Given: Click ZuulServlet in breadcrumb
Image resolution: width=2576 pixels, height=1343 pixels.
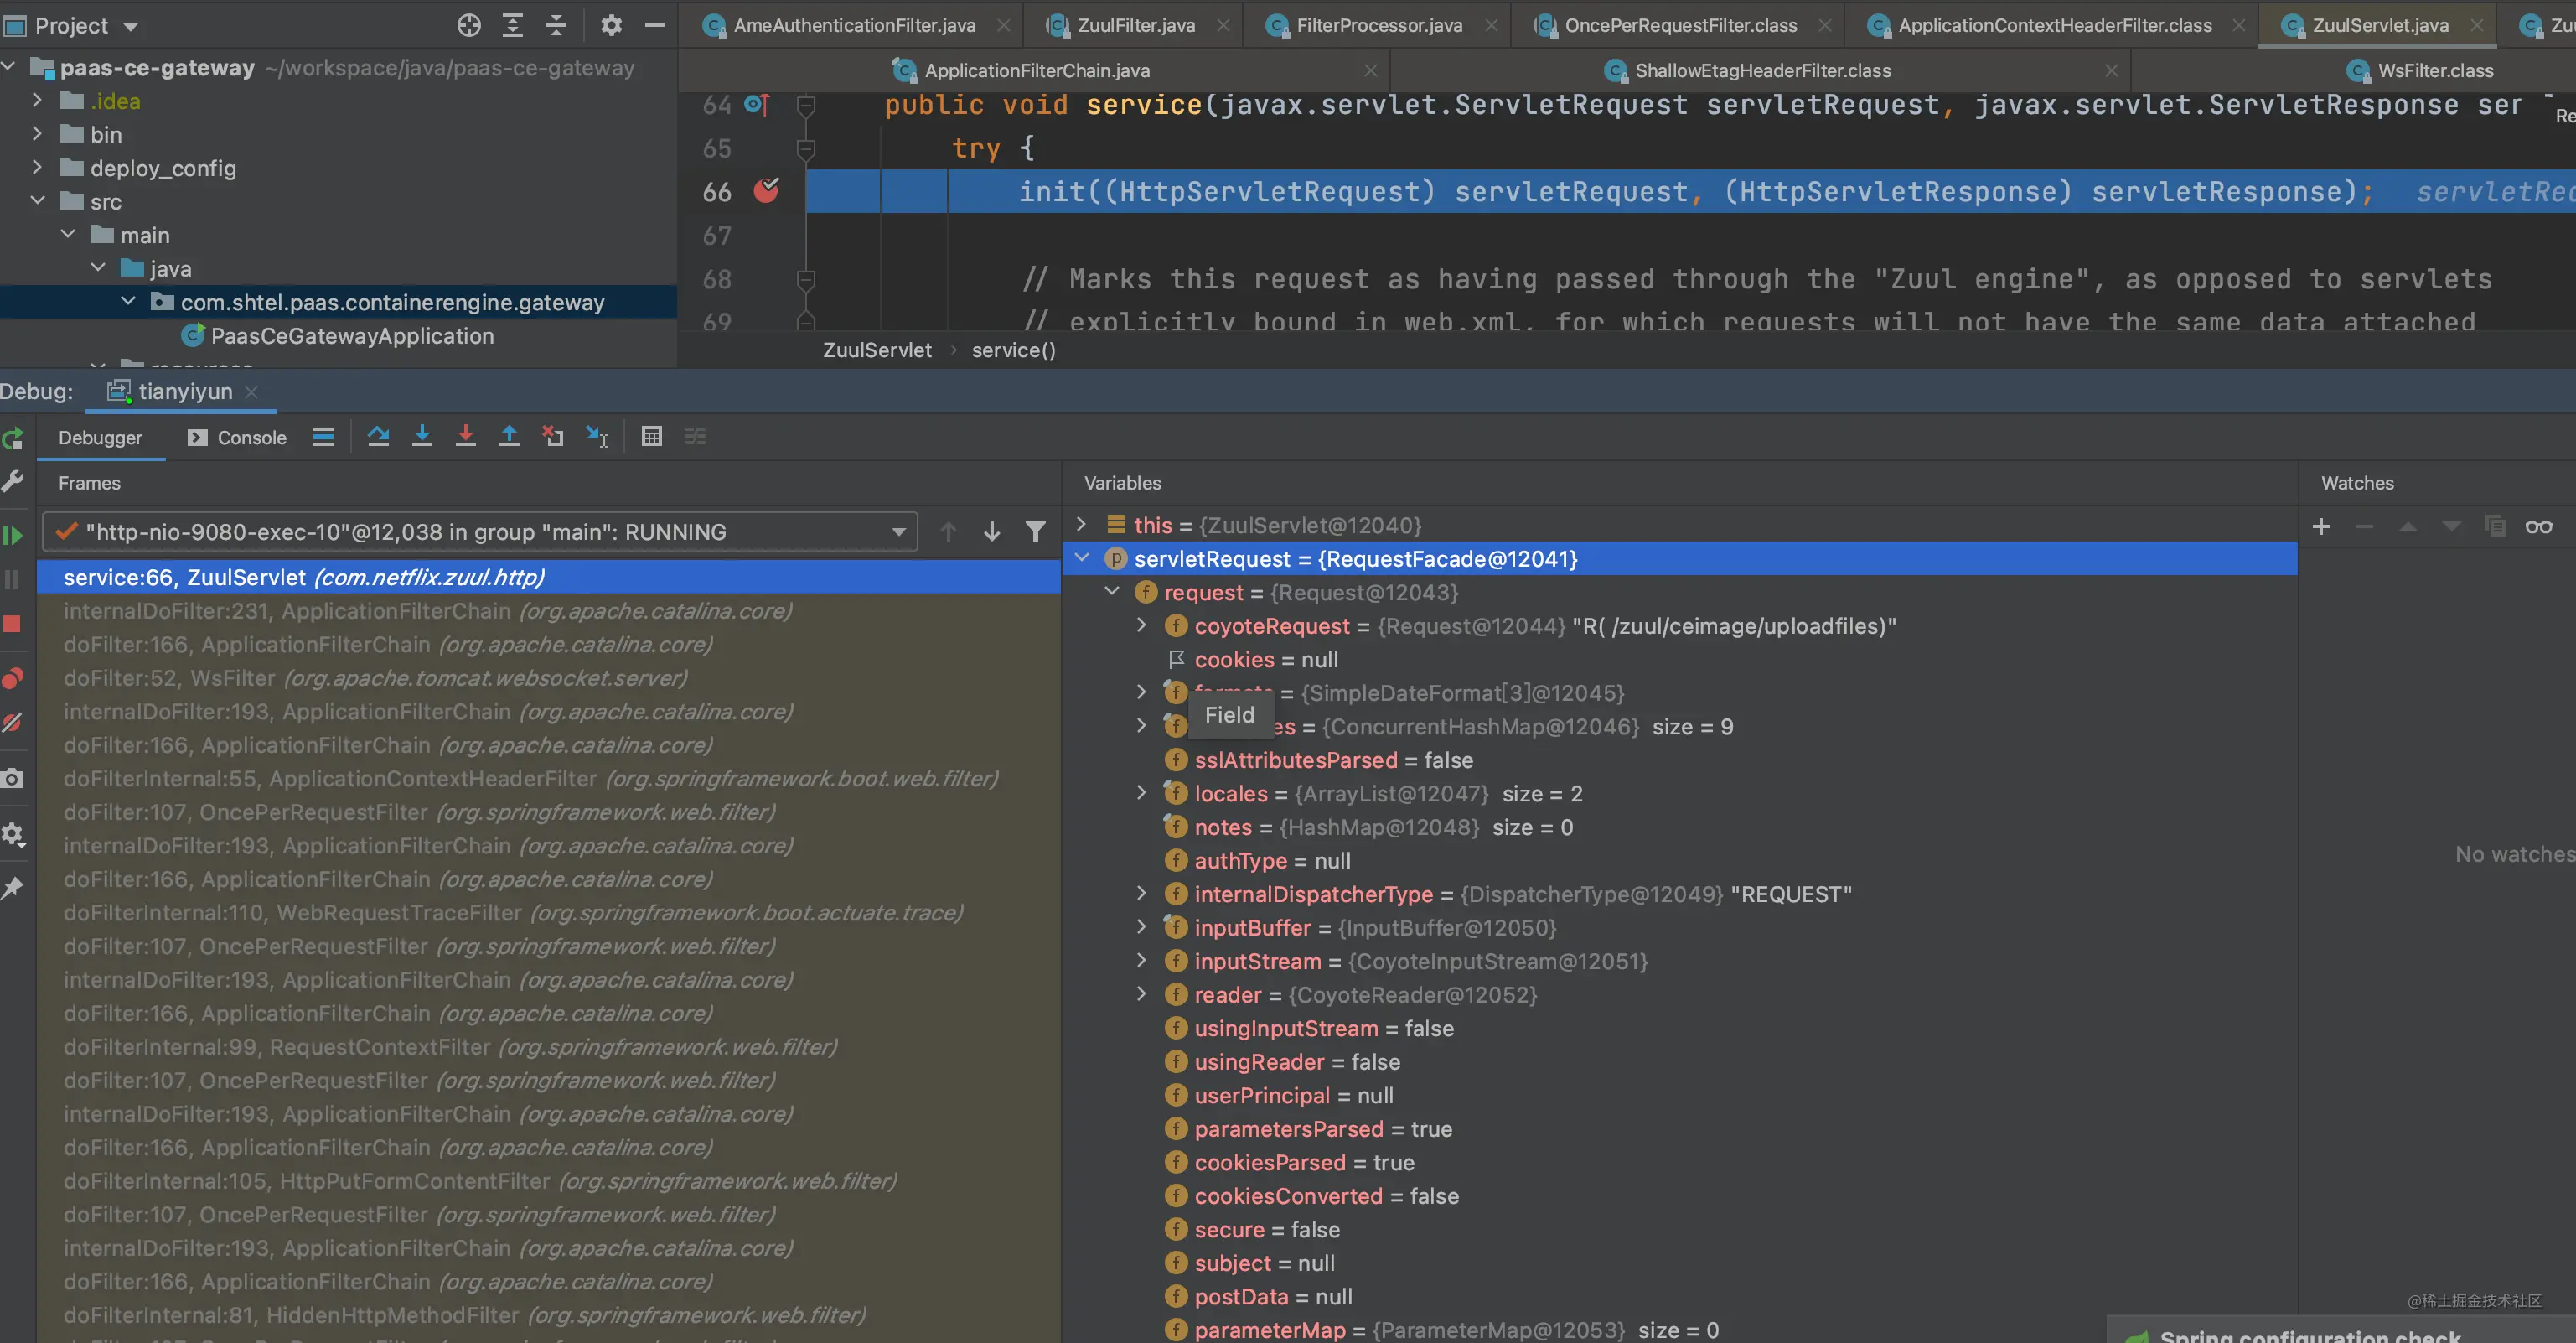Looking at the screenshot, I should tap(877, 350).
